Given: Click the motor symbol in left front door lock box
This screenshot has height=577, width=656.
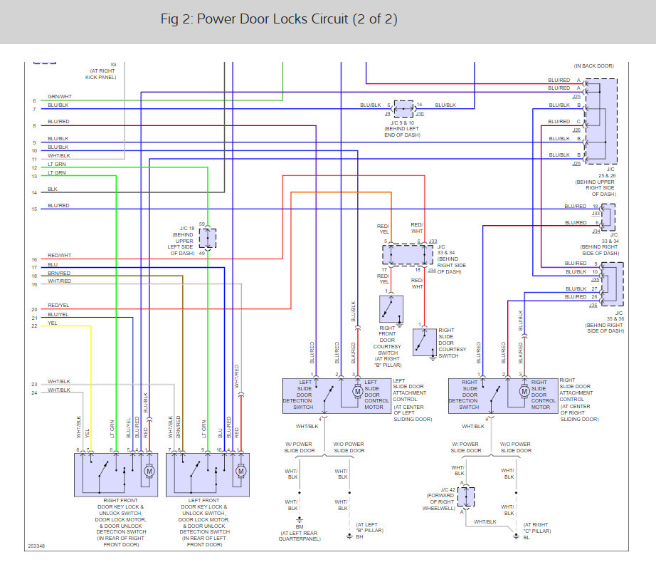Looking at the screenshot, I should coord(241,471).
